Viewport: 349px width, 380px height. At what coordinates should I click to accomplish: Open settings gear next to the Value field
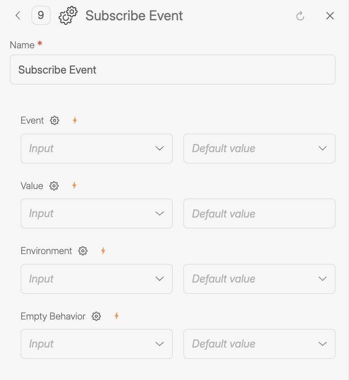coord(53,185)
